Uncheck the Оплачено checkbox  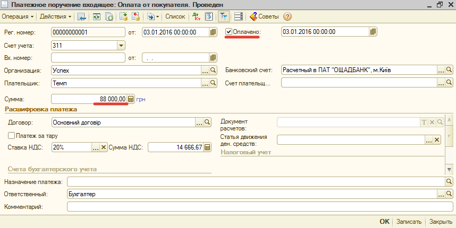click(229, 32)
